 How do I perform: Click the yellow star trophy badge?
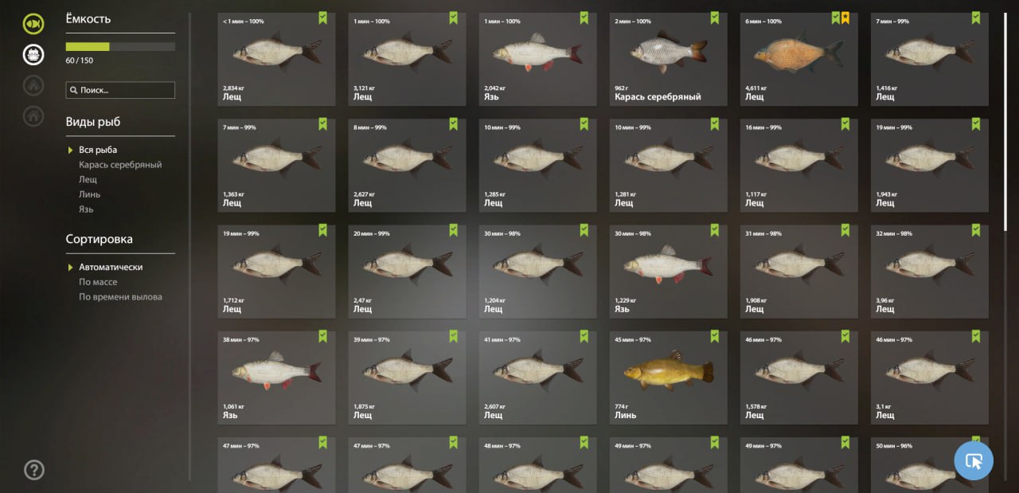[845, 18]
